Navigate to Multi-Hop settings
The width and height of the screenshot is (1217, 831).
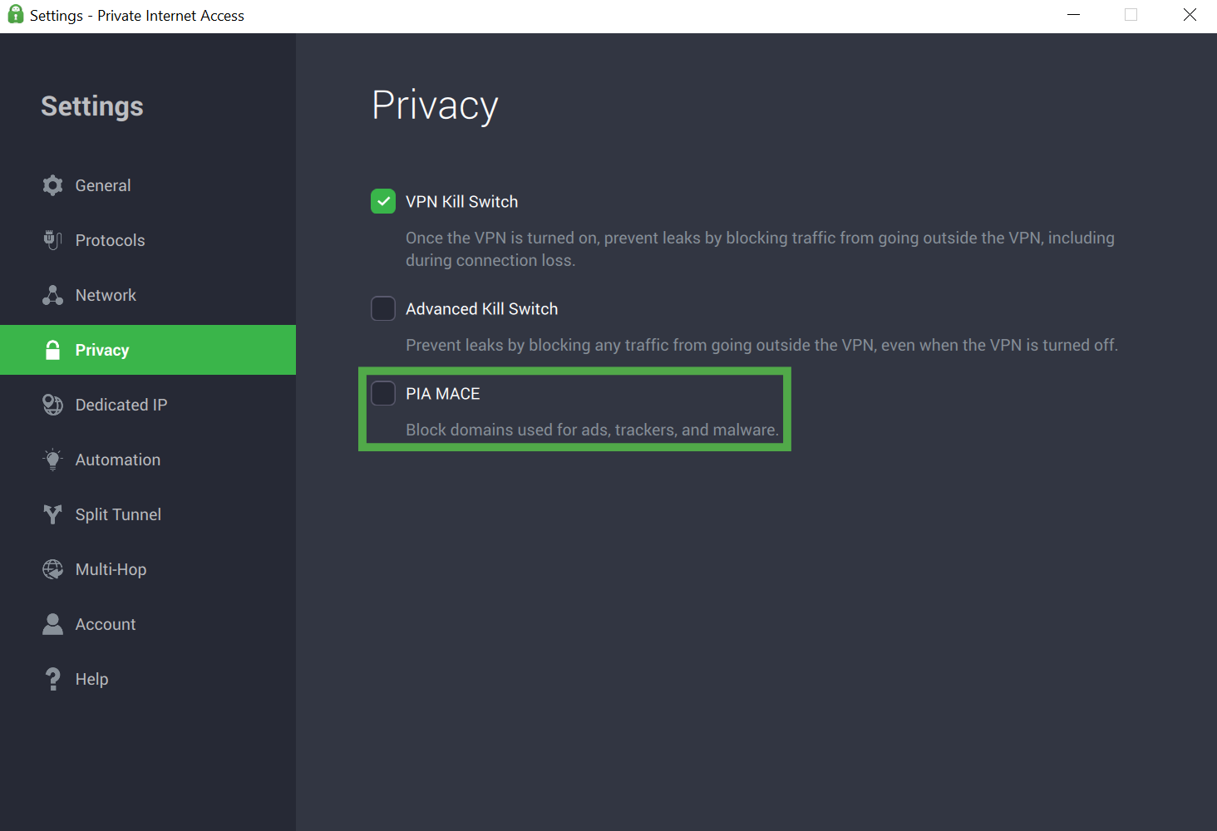click(x=148, y=569)
